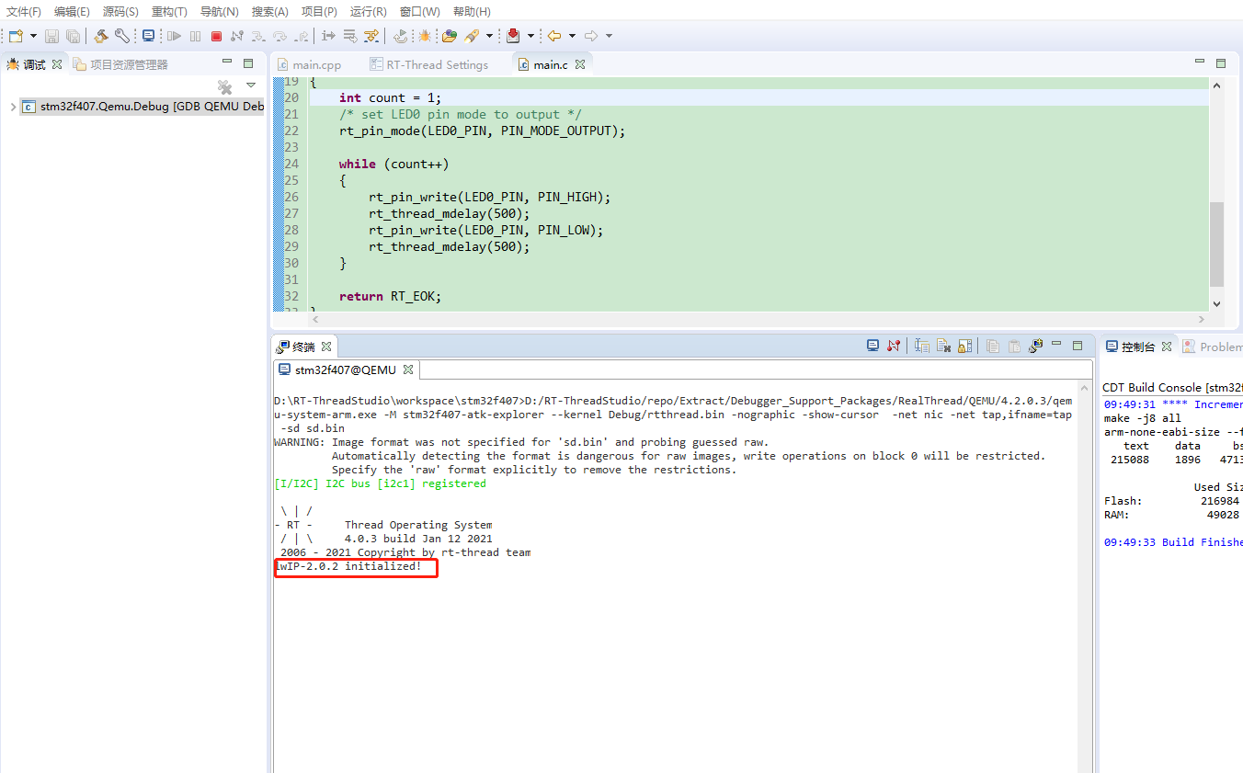Click line 27 rt_thread_mdelay(500) in editor

point(450,213)
